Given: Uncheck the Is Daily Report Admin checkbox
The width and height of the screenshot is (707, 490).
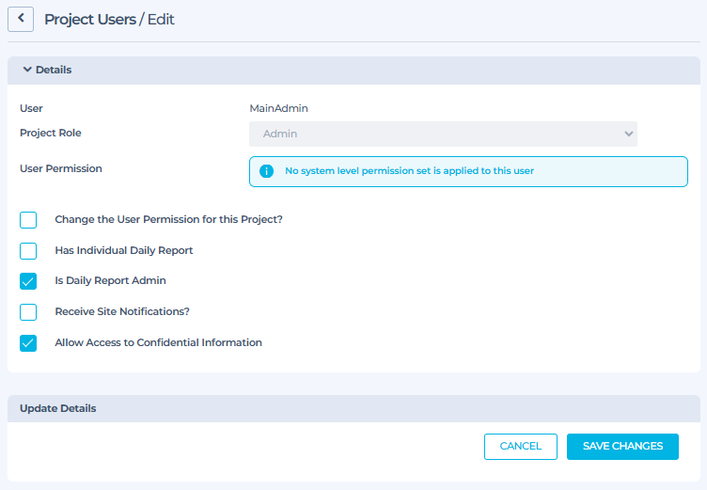Looking at the screenshot, I should [x=28, y=281].
